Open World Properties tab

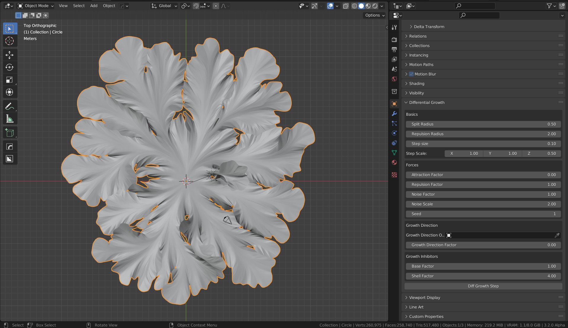[394, 79]
